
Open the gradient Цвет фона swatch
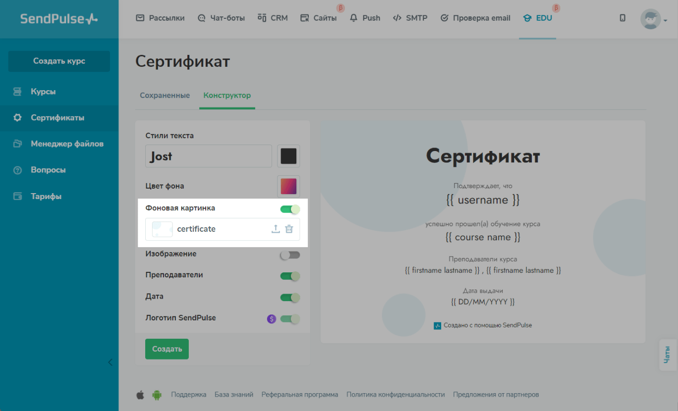(x=288, y=186)
